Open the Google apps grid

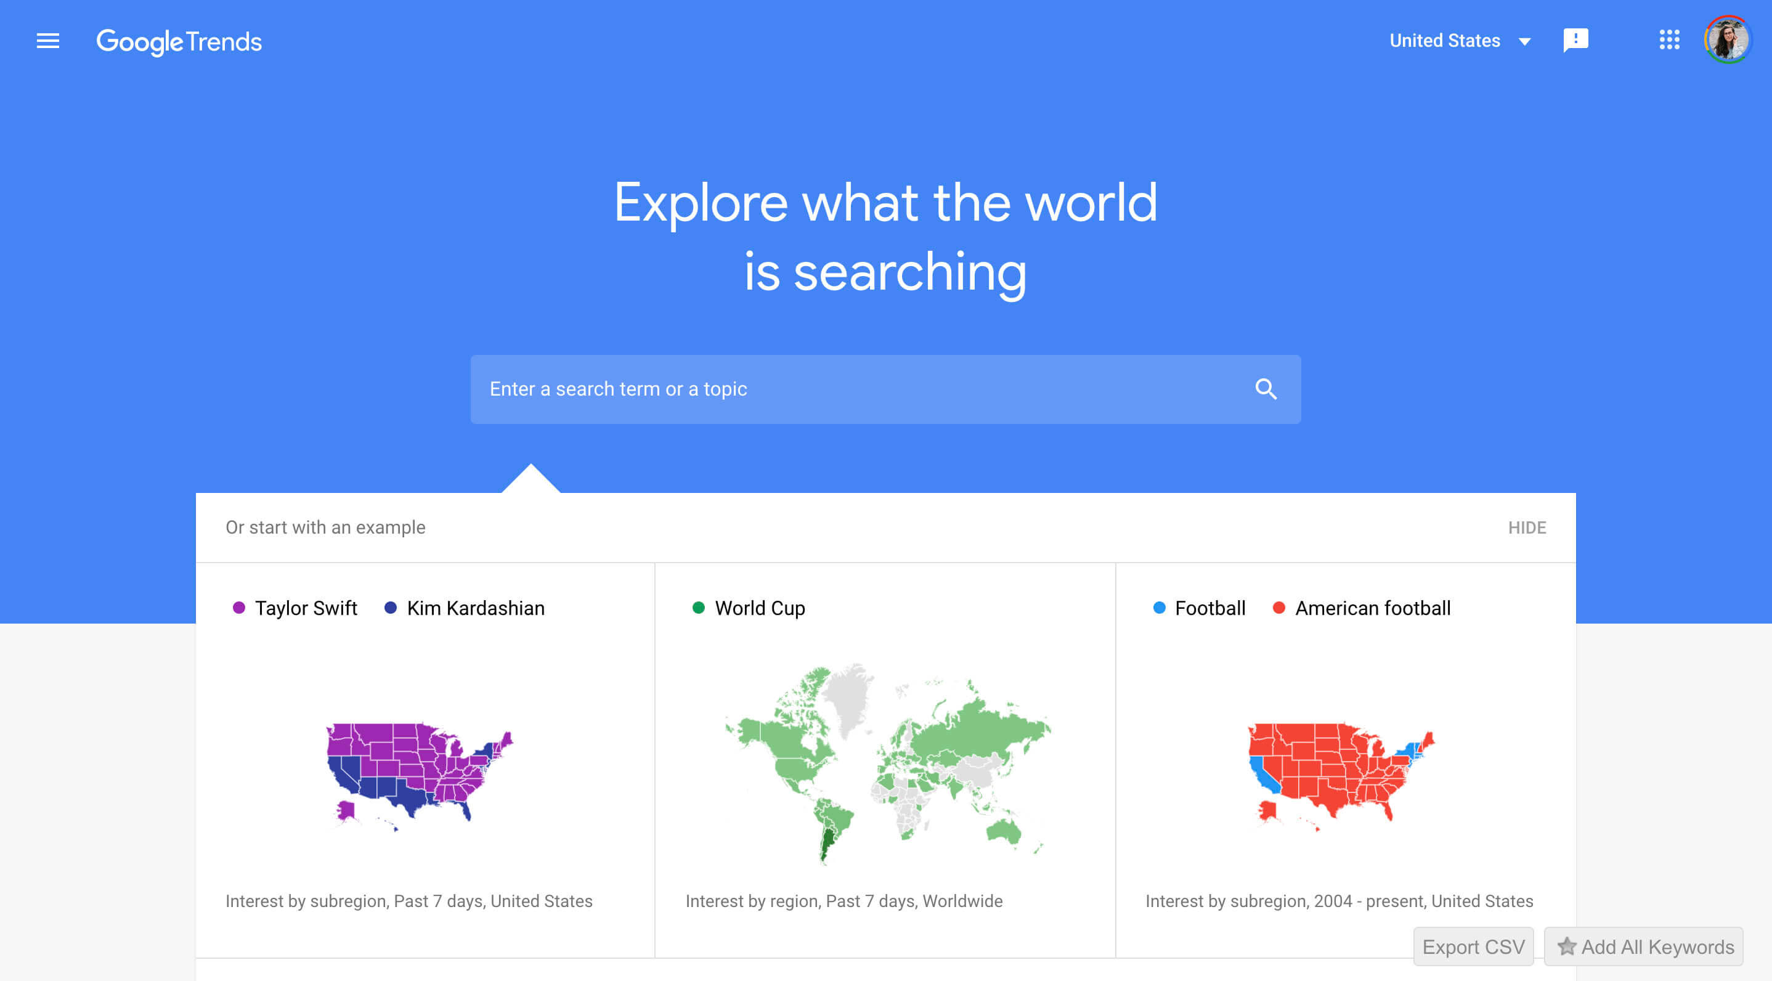pyautogui.click(x=1670, y=40)
